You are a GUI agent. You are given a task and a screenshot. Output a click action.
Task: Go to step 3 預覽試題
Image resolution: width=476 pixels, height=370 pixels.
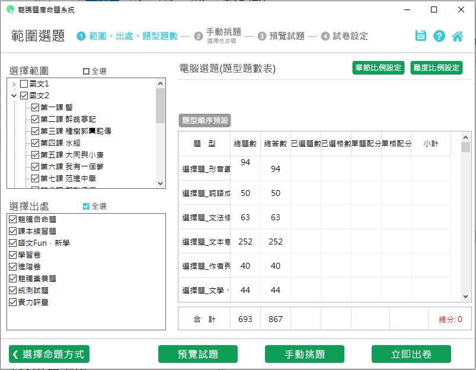[x=282, y=36]
